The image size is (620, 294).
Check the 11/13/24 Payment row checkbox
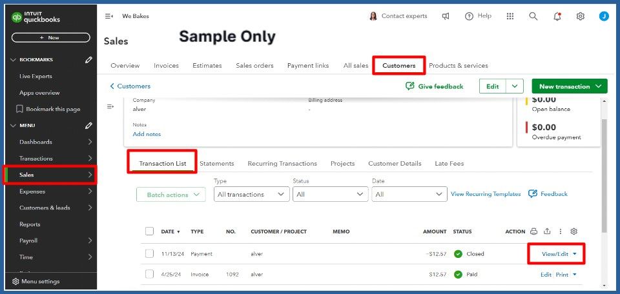149,254
